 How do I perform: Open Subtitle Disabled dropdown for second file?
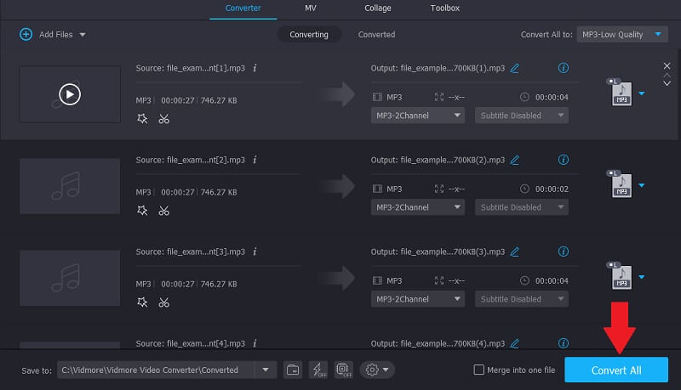click(522, 207)
